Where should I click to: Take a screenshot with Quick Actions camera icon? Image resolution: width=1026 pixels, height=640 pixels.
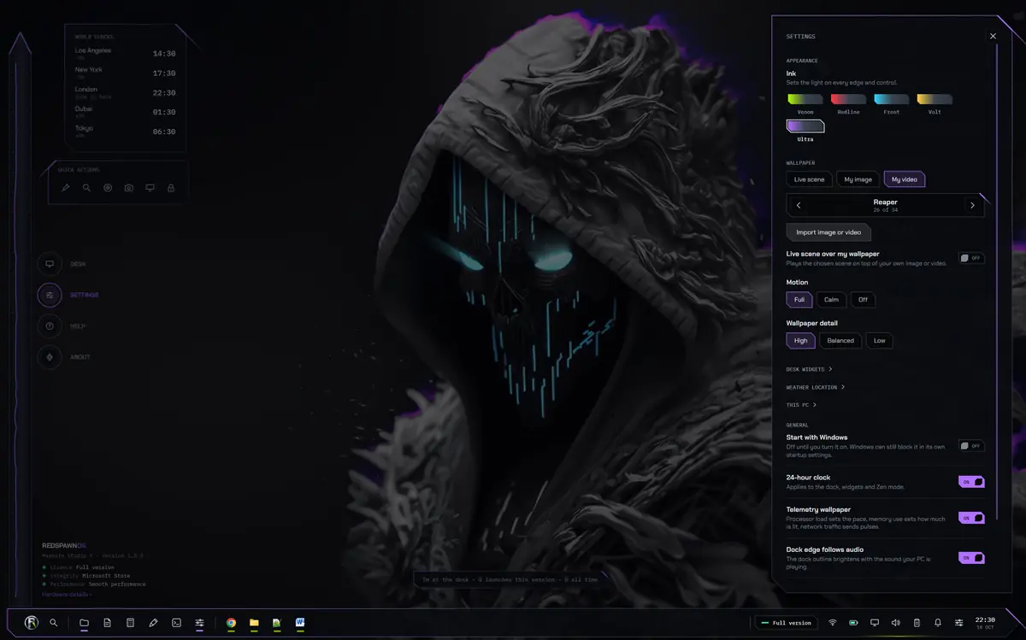pos(128,188)
